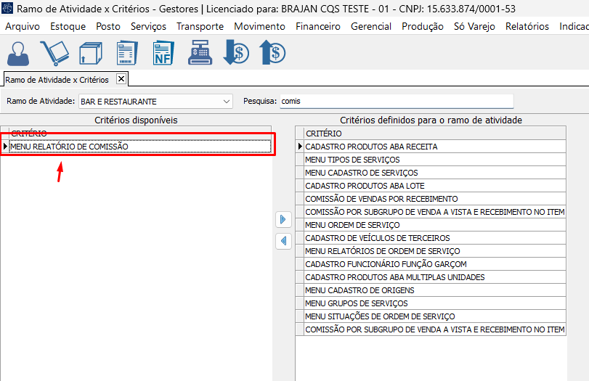Click the Pesquisa search field
This screenshot has width=589, height=381.
tap(396, 102)
